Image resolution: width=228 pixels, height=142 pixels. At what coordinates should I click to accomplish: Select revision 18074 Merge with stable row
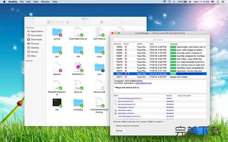click(160, 77)
